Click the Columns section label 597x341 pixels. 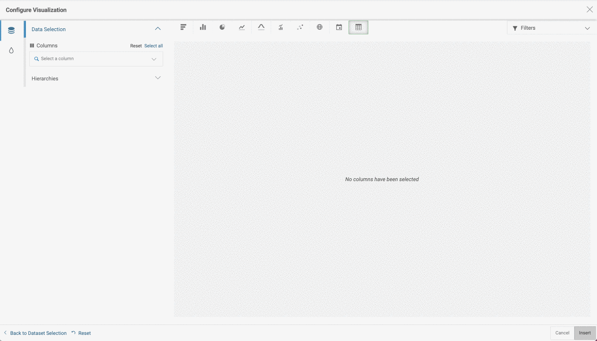pyautogui.click(x=47, y=46)
